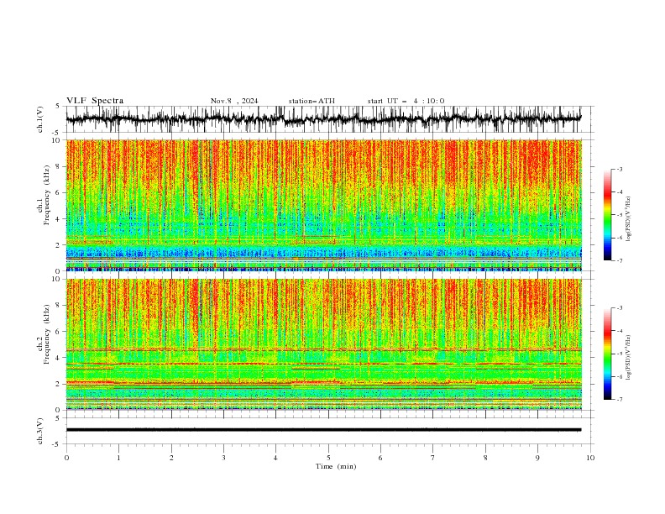Click the 4 kHz tick on ch.2 frequency axis
Viewport: 665px width, 514px height.
pos(60,358)
